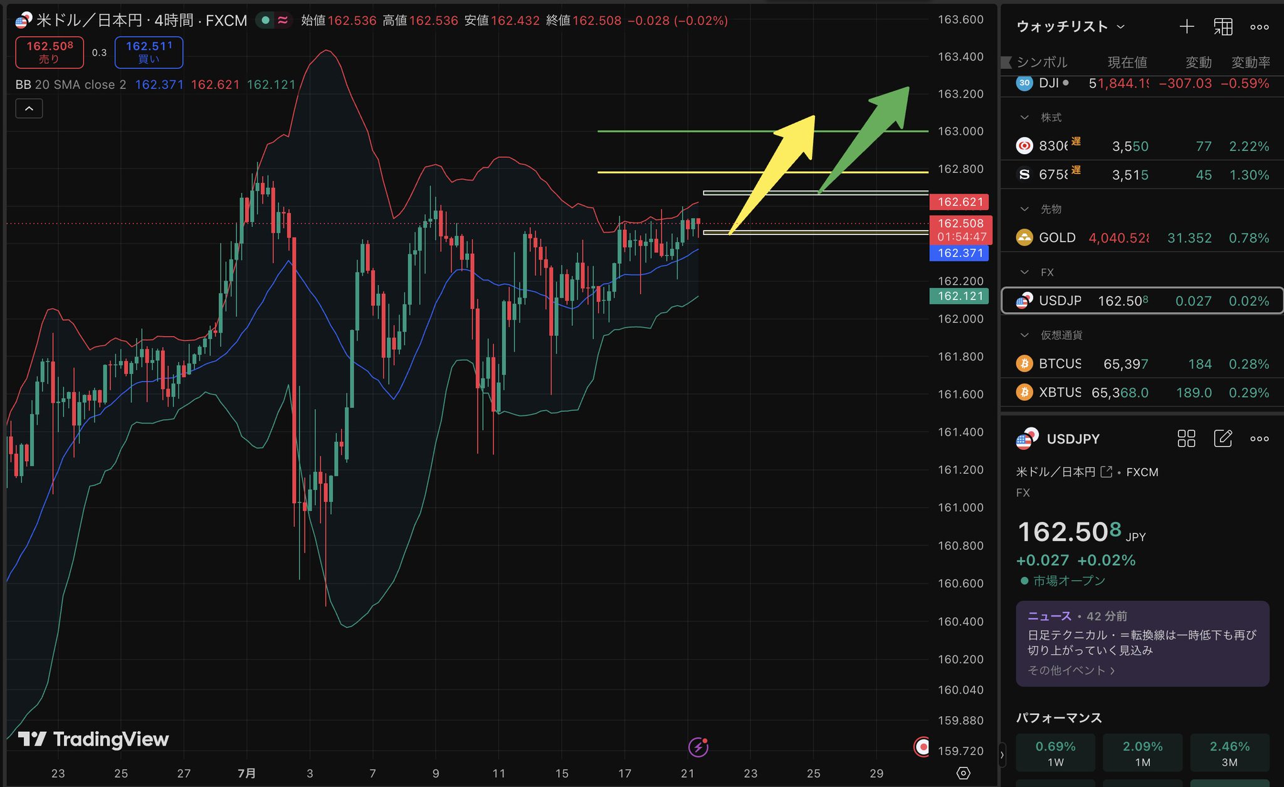
Task: Open the ニュース card about 日足テクニカル
Action: coord(1142,644)
